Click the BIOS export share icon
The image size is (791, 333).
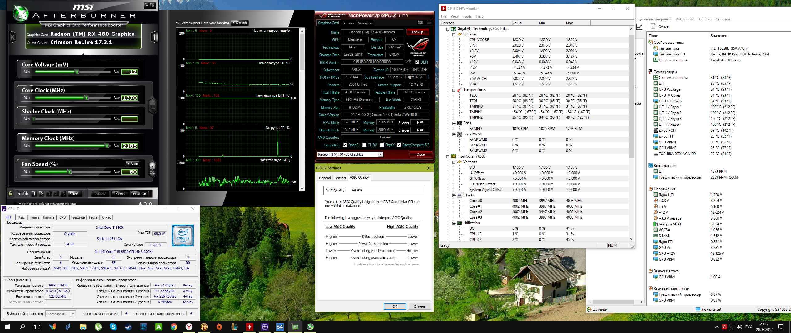(408, 62)
